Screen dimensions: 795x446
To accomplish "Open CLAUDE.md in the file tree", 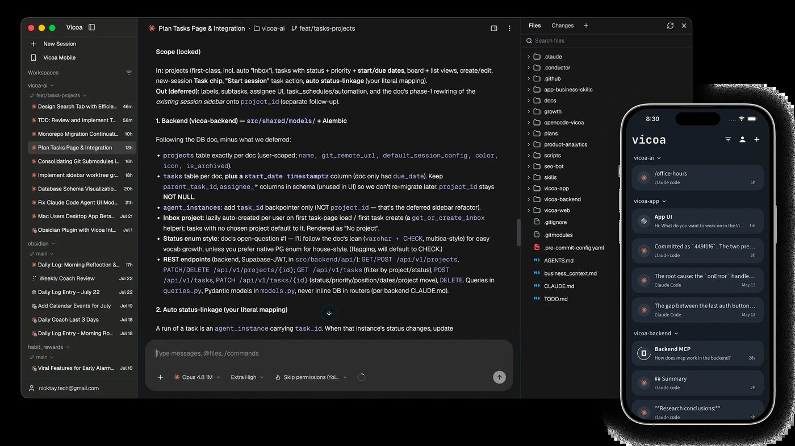I will tap(559, 286).
